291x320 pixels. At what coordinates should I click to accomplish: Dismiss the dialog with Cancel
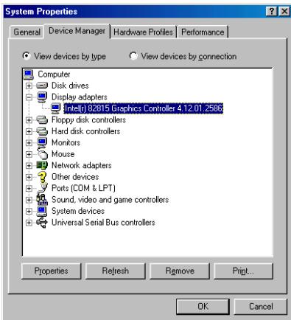[x=261, y=307]
